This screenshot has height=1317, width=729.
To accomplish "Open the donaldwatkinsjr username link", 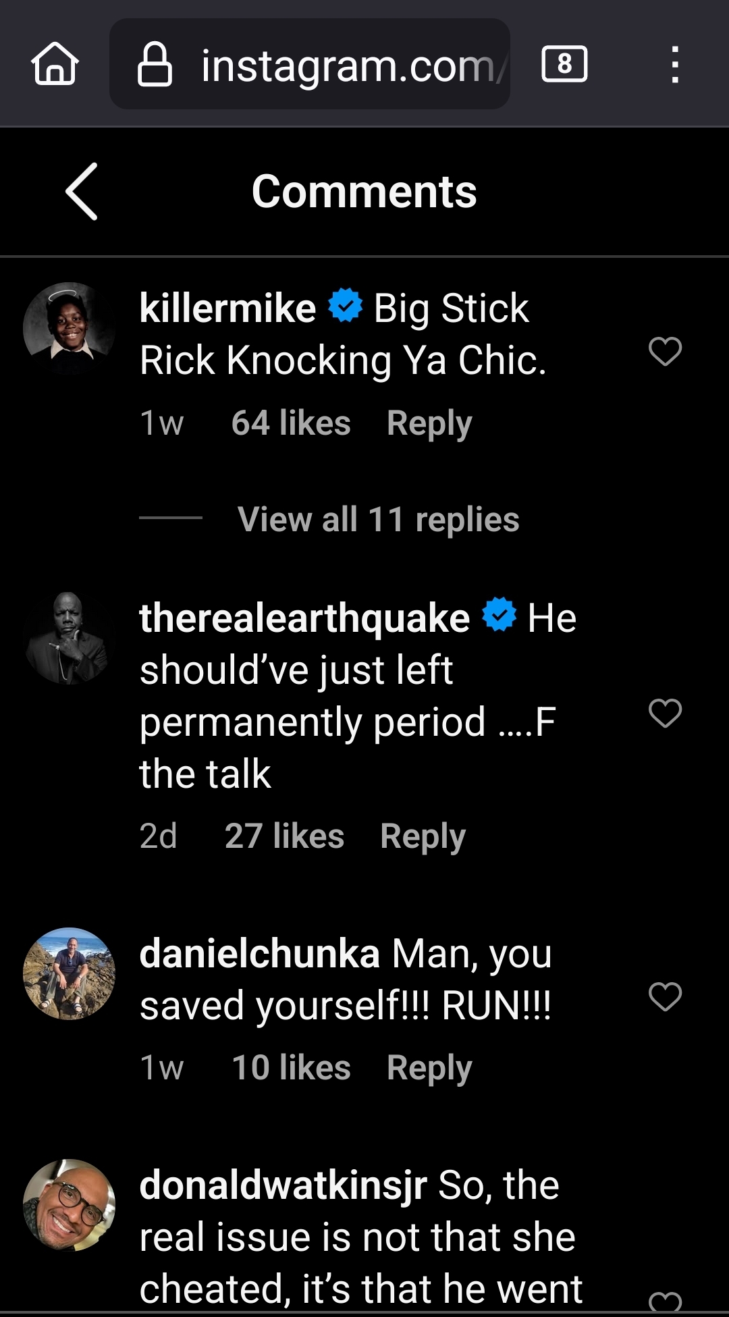I will (283, 1185).
